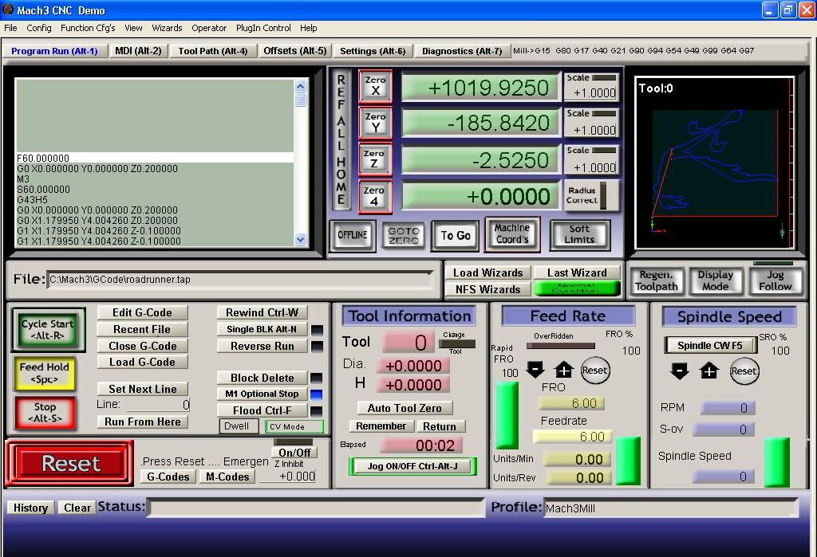Open the Config menu
The height and width of the screenshot is (557, 817).
(39, 28)
